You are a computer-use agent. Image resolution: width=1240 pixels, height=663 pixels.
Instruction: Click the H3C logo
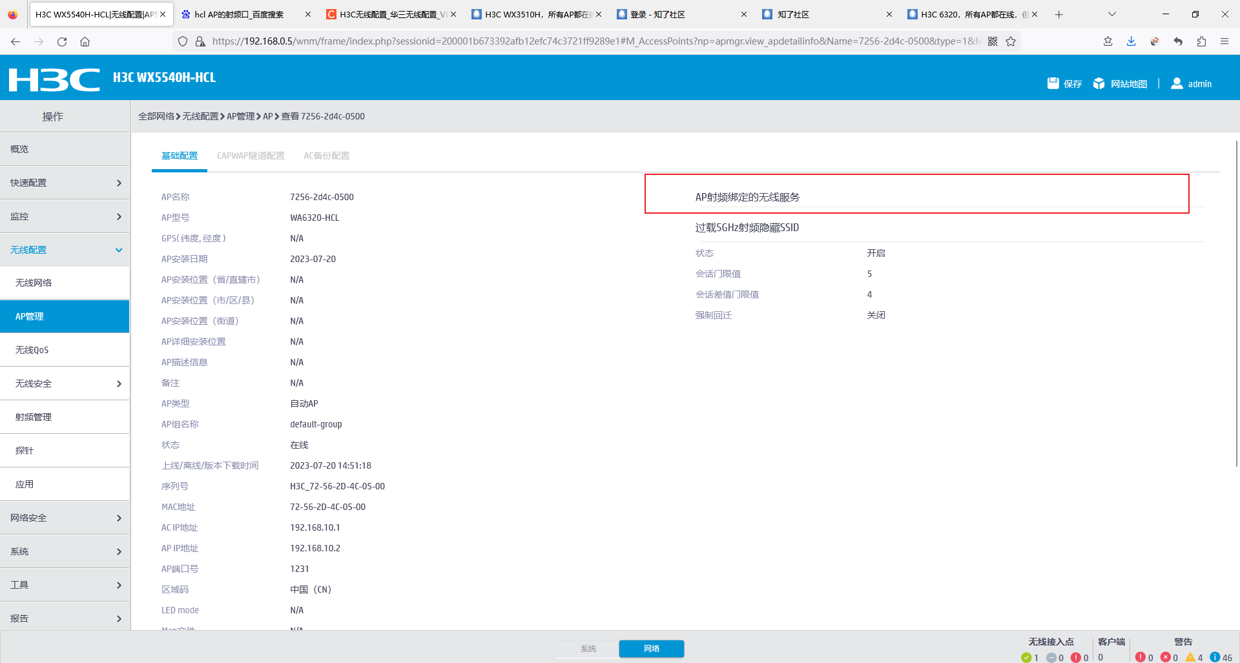[54, 79]
